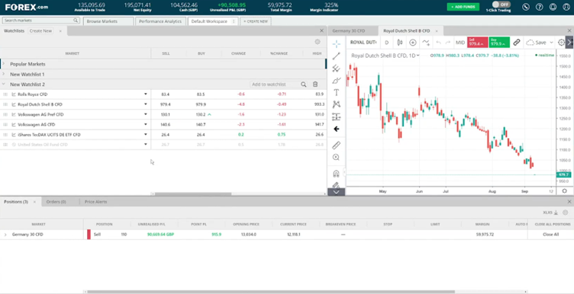Select the arrow marker tool
The width and height of the screenshot is (574, 294).
337,129
